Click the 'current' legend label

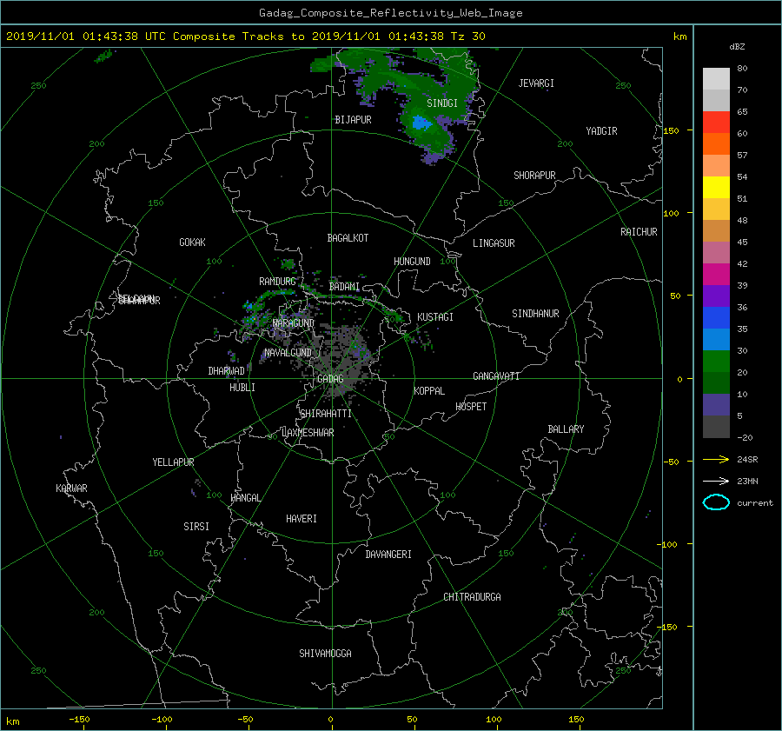click(755, 503)
